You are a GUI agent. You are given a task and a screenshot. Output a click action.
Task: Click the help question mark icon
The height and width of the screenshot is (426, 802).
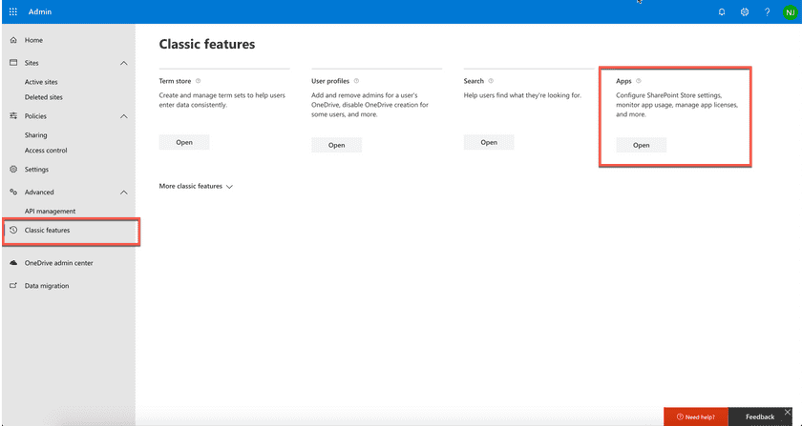pos(767,11)
